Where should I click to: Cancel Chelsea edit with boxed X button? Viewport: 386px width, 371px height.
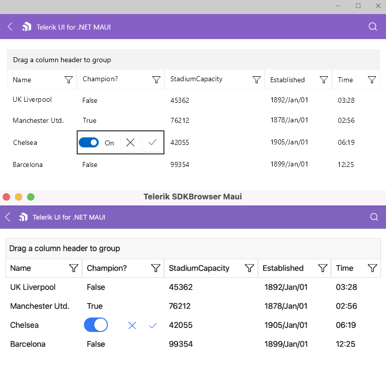(130, 142)
